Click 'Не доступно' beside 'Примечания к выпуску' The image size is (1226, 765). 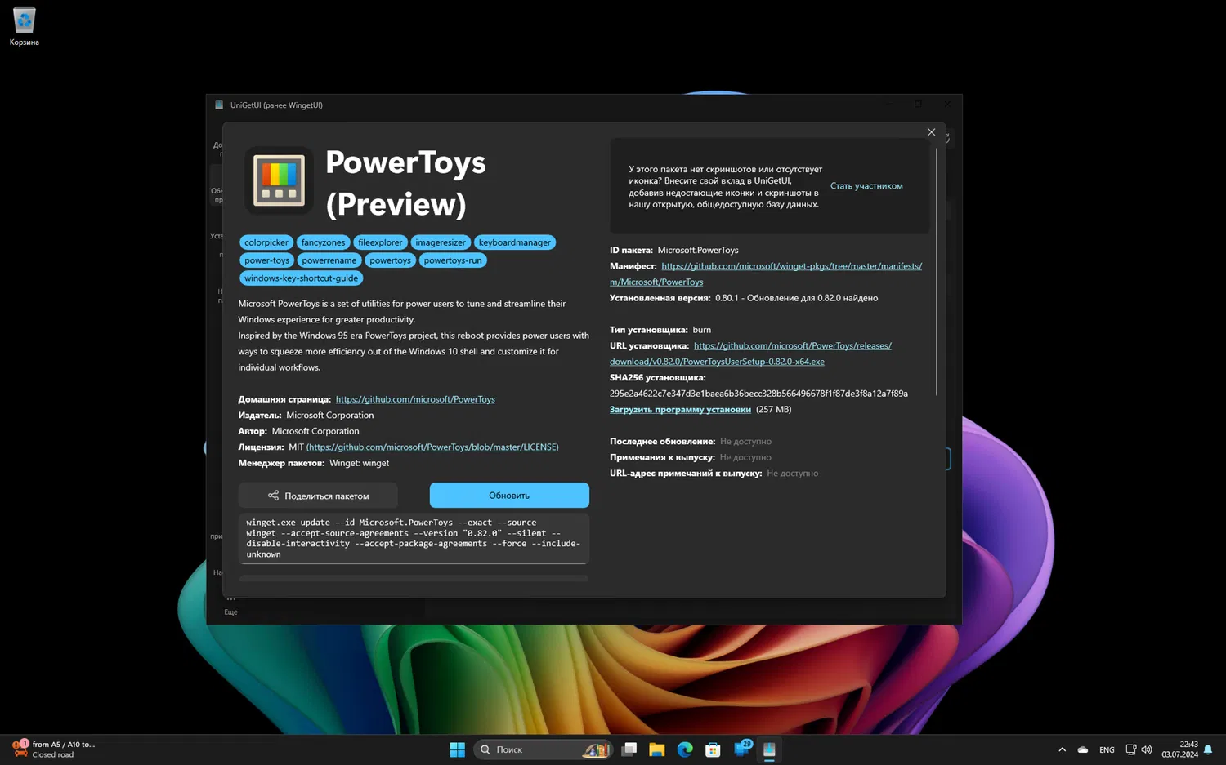pyautogui.click(x=745, y=457)
